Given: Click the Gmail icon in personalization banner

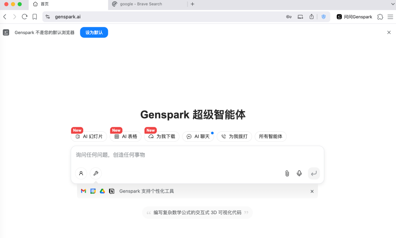Looking at the screenshot, I should pos(83,191).
